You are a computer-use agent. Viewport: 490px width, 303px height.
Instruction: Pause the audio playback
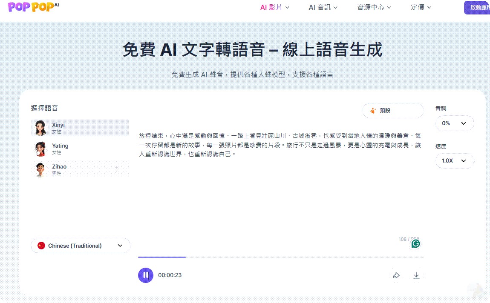coord(146,275)
